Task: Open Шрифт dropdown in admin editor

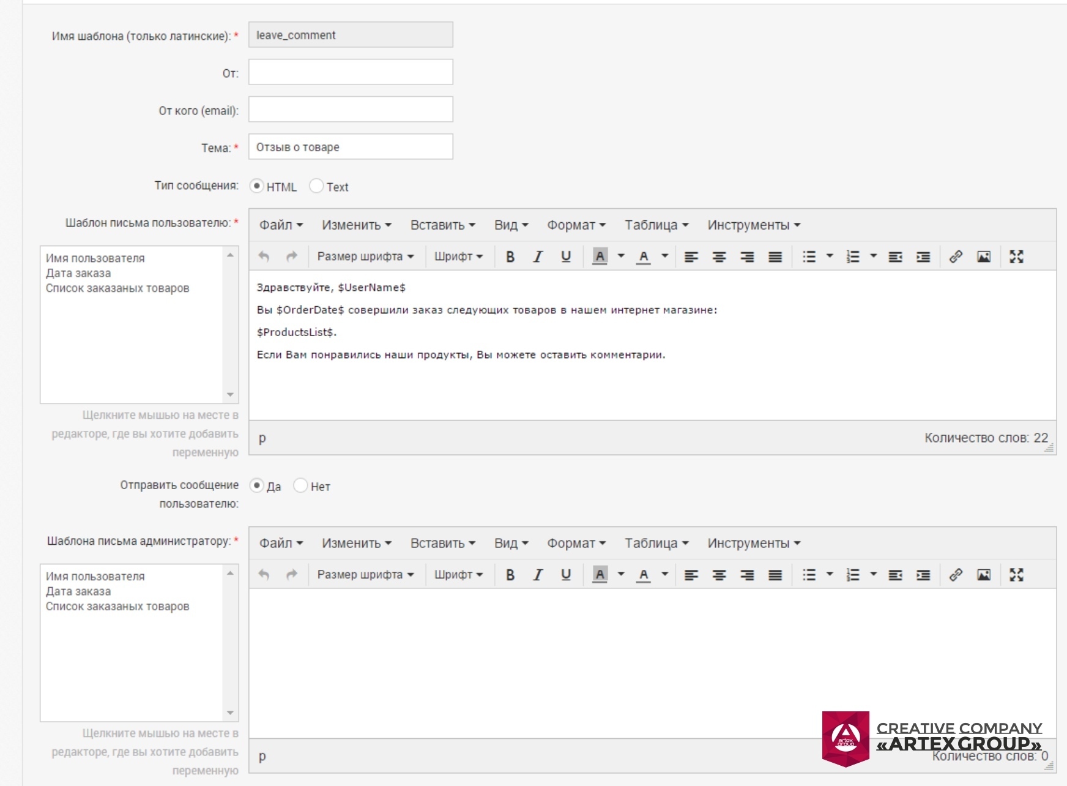Action: [459, 575]
